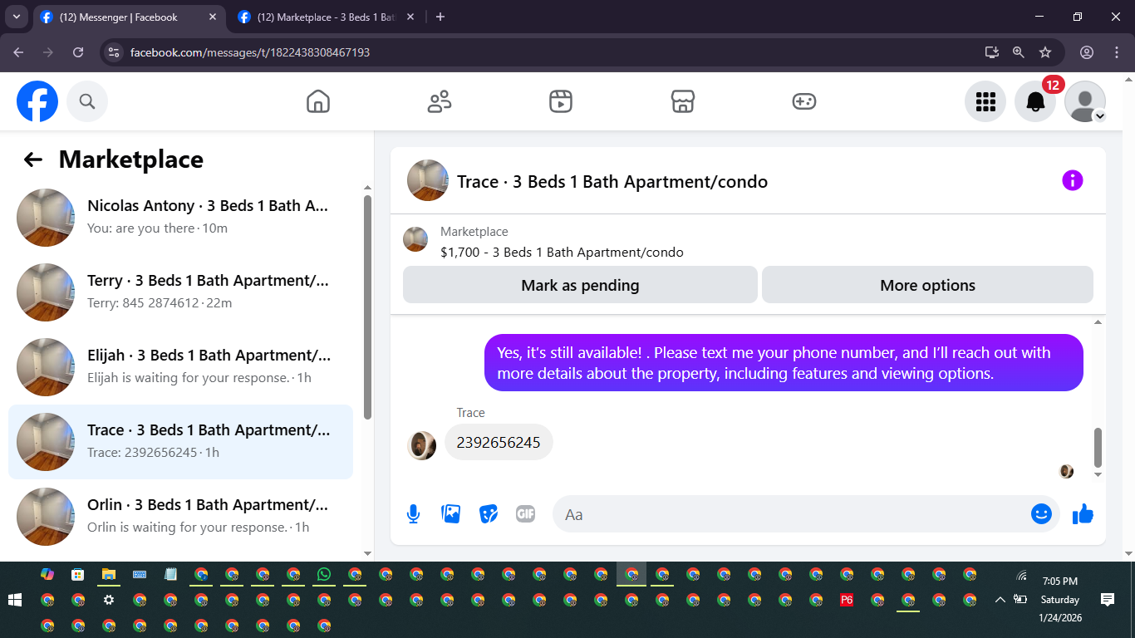Image resolution: width=1135 pixels, height=638 pixels.
Task: Reload the page
Action: click(78, 52)
